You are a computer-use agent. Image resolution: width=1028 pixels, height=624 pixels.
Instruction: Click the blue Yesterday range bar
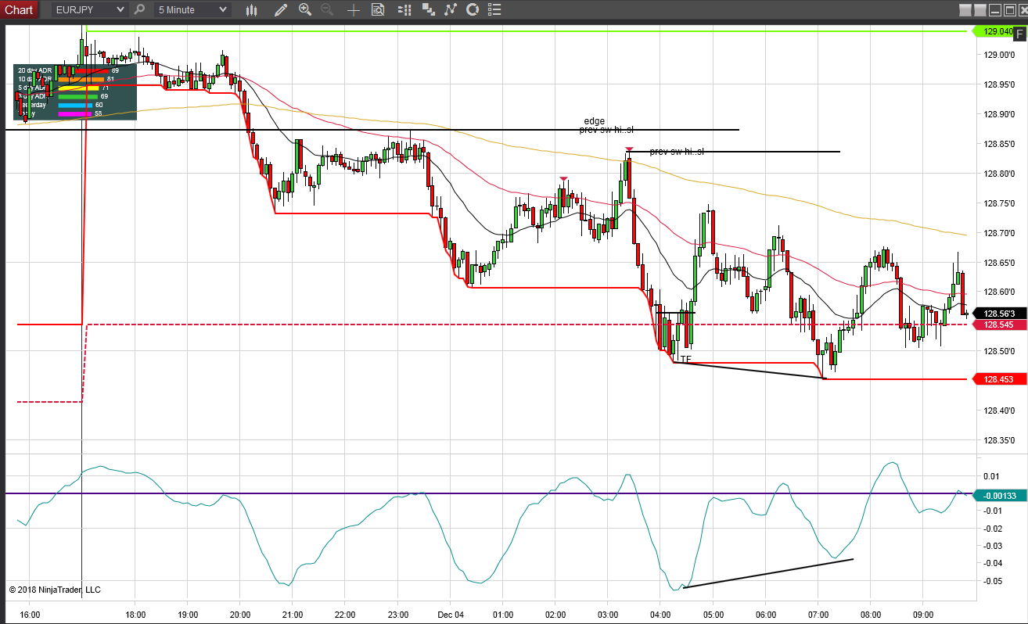pos(75,105)
